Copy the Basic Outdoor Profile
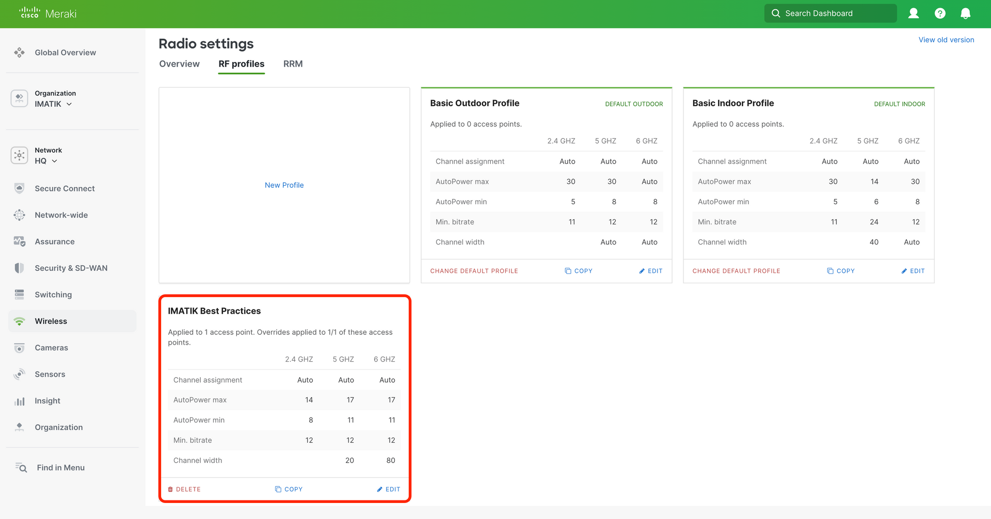Screen dimensions: 991x519 coord(579,271)
